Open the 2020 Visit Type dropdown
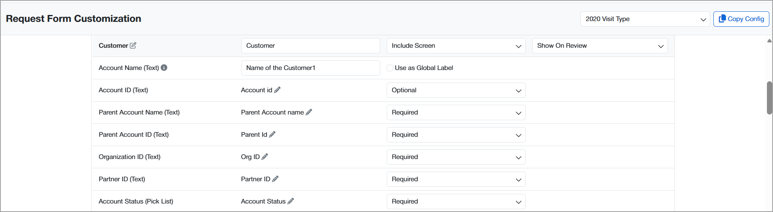The height and width of the screenshot is (212, 773). click(645, 19)
